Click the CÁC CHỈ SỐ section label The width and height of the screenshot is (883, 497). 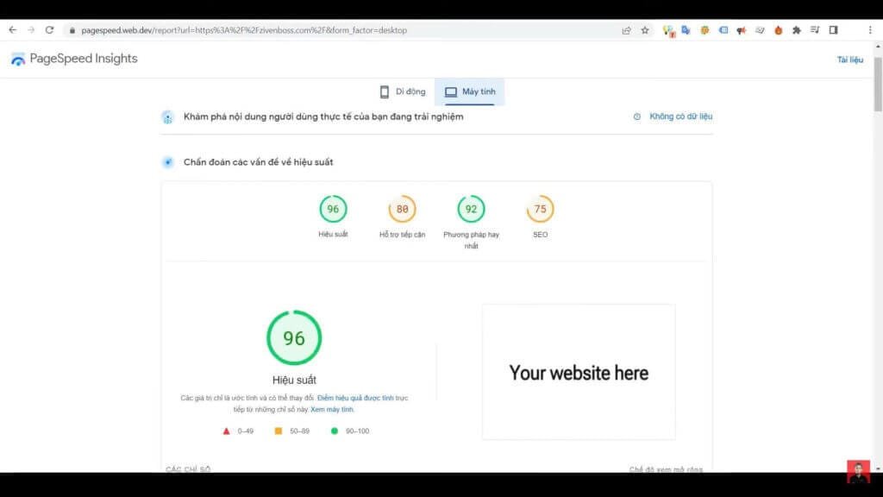(x=188, y=469)
